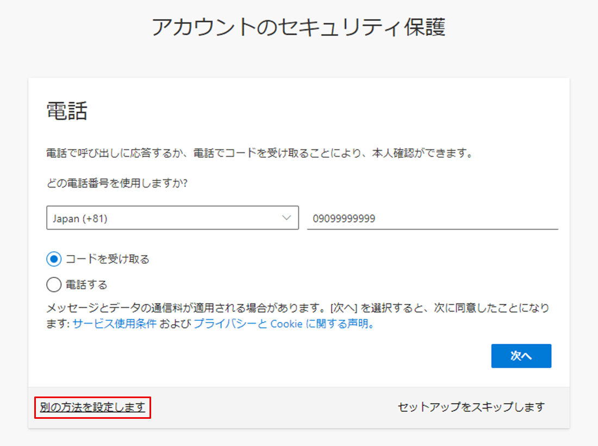Click the chevron arrow in country selector
Image resolution: width=598 pixels, height=446 pixels.
286,218
